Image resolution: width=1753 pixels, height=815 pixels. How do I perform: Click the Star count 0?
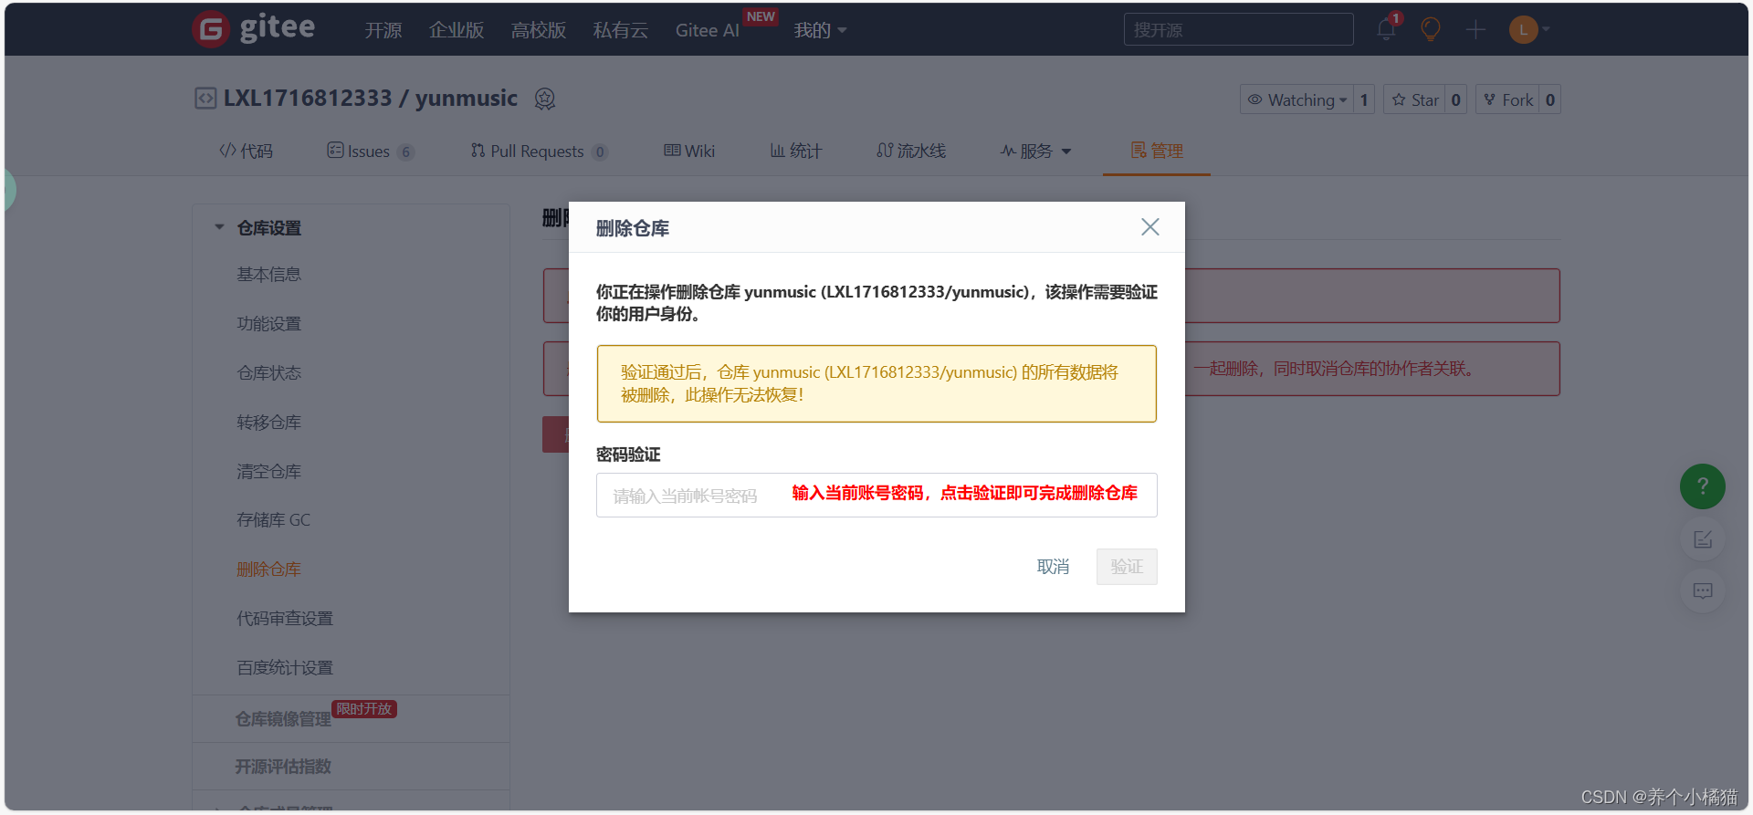[1456, 99]
